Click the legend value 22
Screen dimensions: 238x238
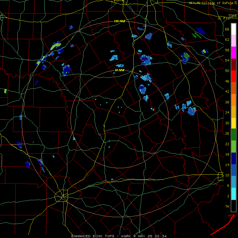[227, 144]
